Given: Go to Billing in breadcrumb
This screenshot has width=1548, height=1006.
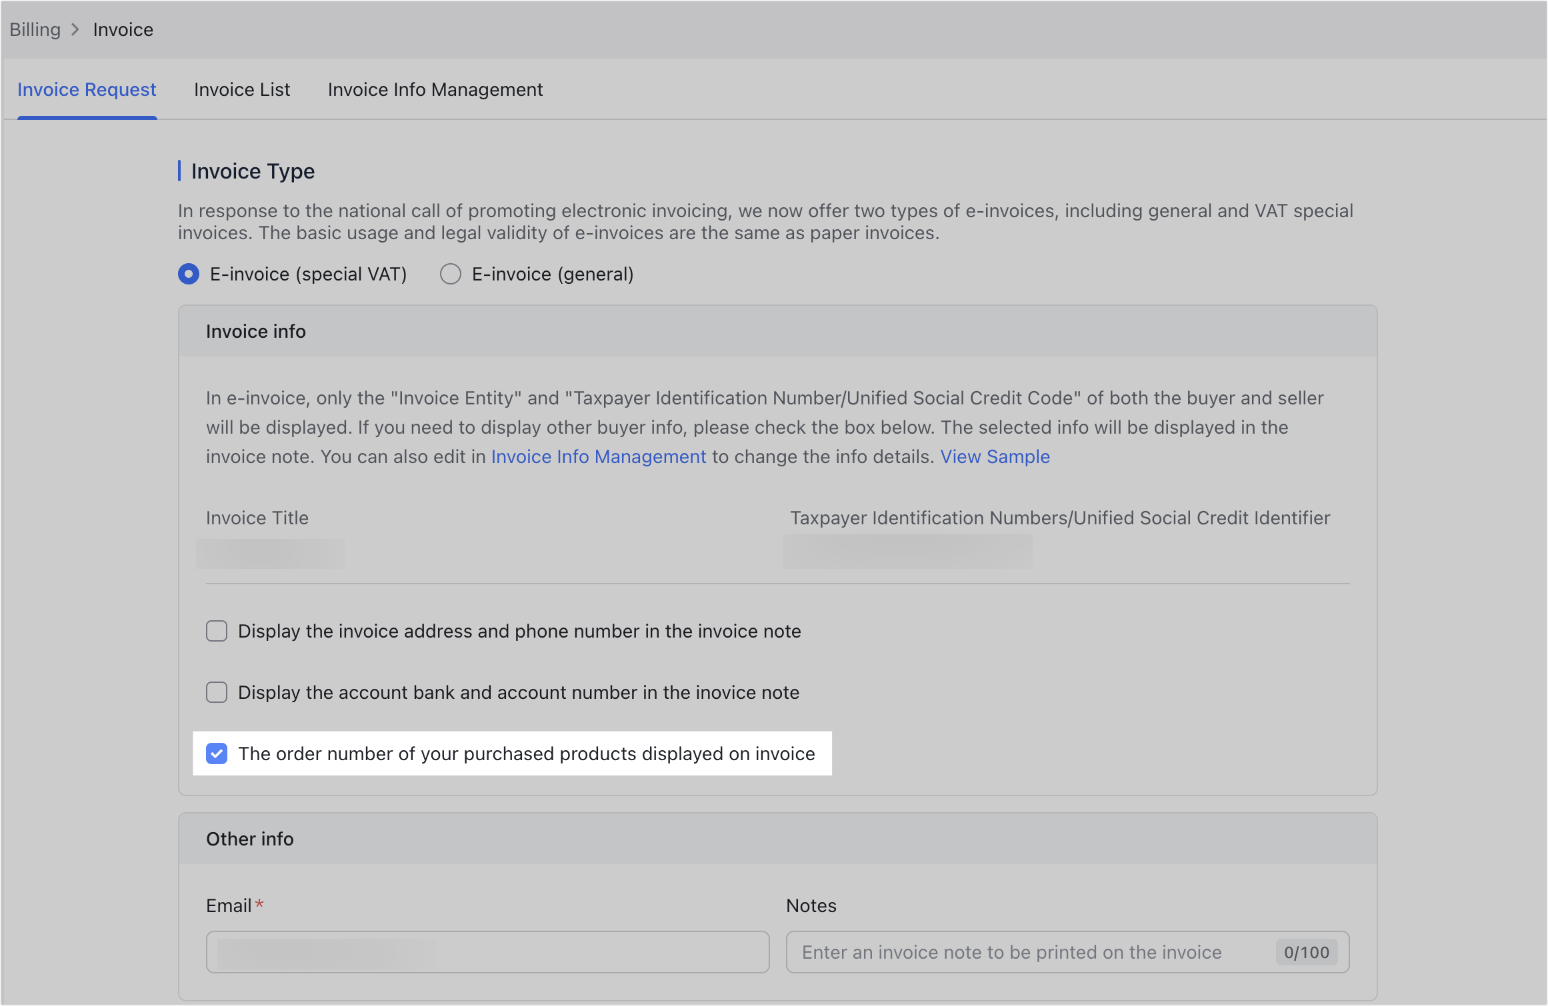Looking at the screenshot, I should (x=35, y=29).
